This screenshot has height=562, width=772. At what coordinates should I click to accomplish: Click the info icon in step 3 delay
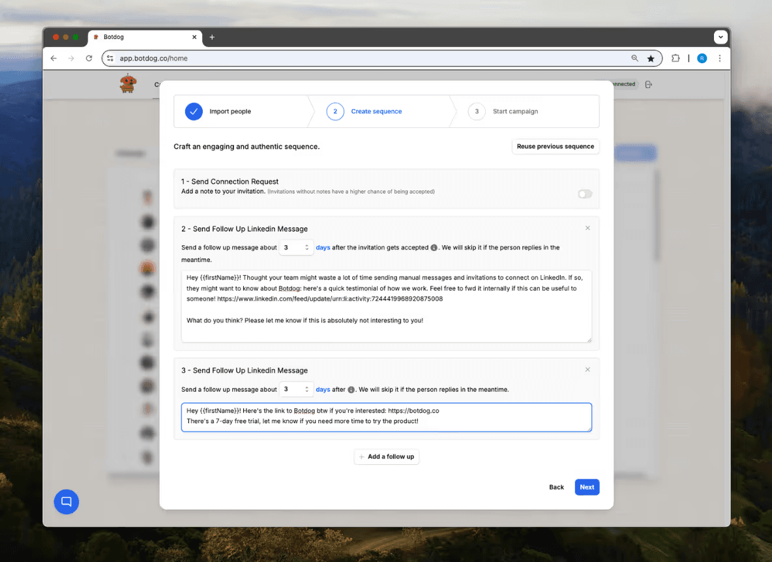[x=351, y=390]
